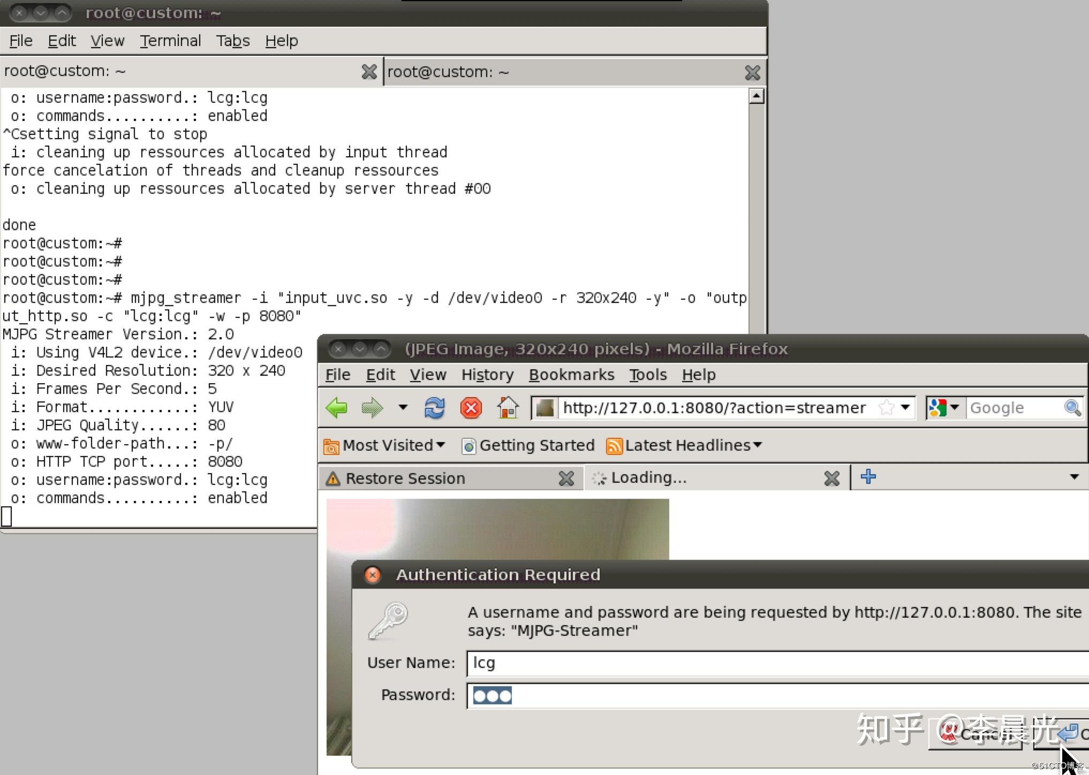The image size is (1089, 775).
Task: Go to the Firefox home page icon
Action: pyautogui.click(x=508, y=408)
